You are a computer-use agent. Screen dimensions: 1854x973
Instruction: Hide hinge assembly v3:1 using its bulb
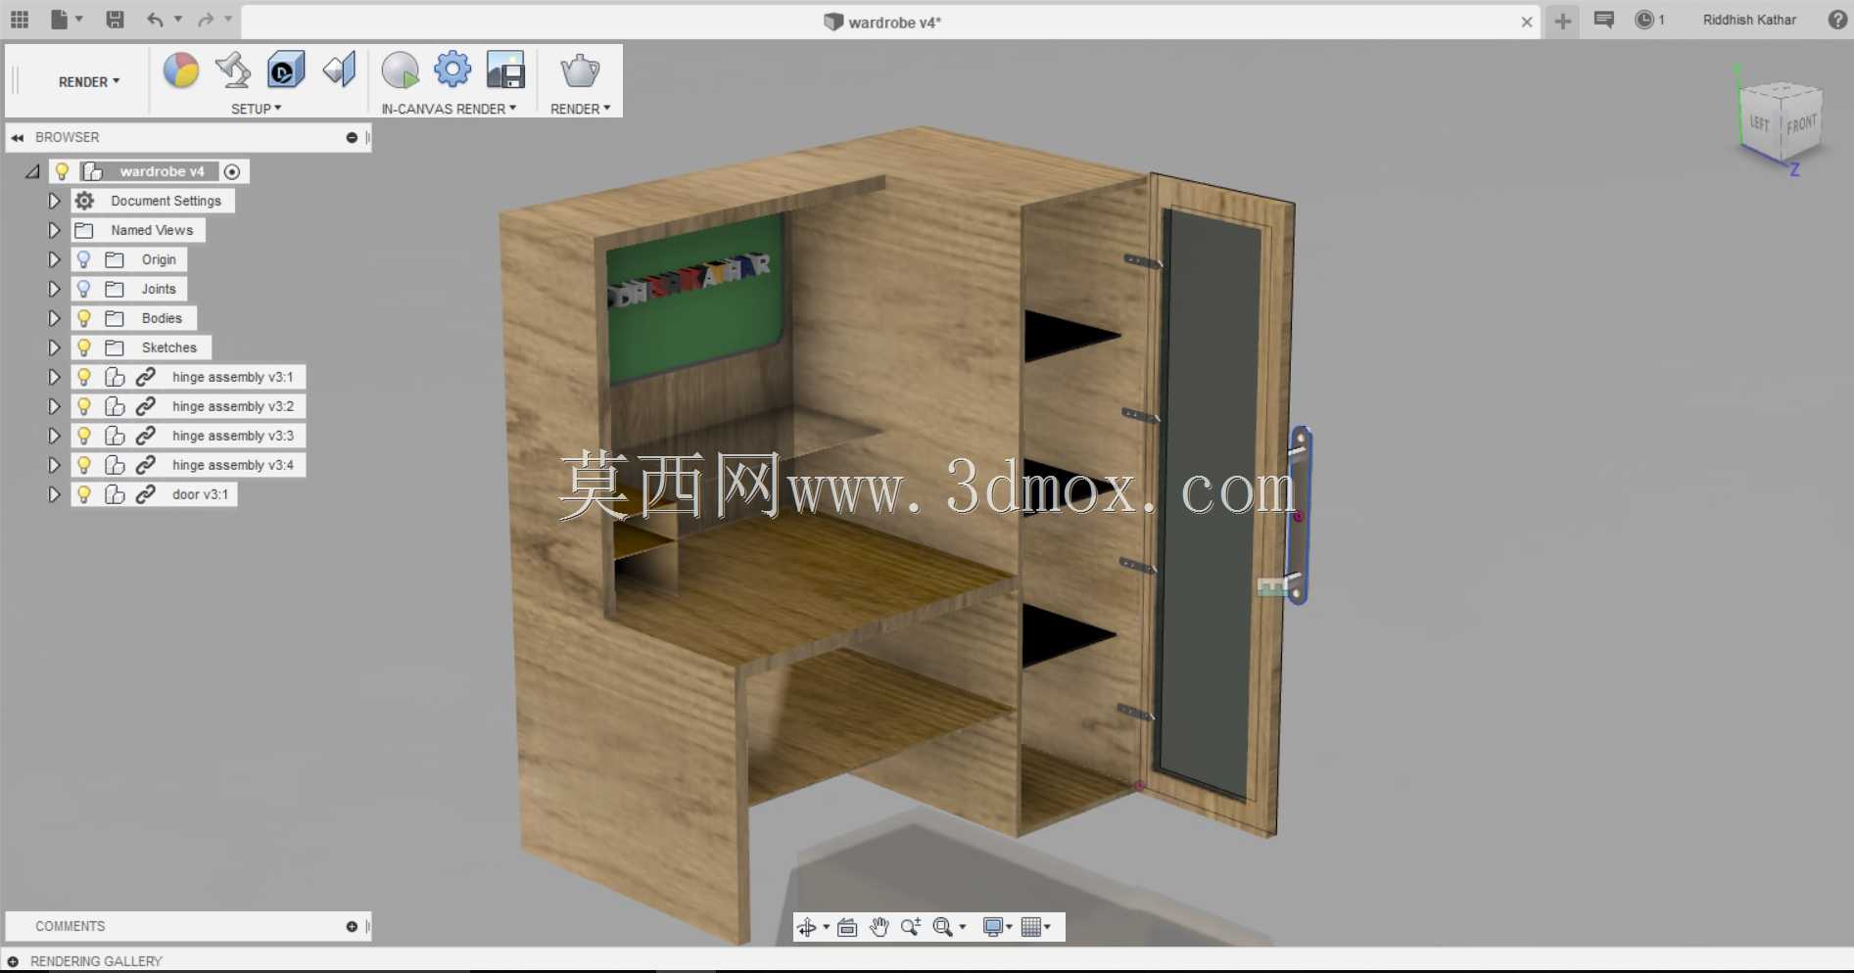(x=84, y=377)
